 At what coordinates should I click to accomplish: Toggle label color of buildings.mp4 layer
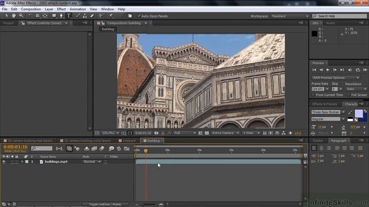pyautogui.click(x=27, y=162)
